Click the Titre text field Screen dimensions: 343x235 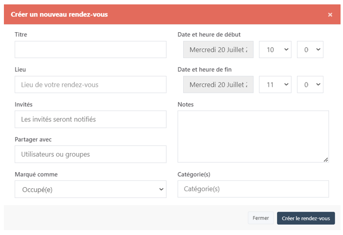[x=90, y=50]
